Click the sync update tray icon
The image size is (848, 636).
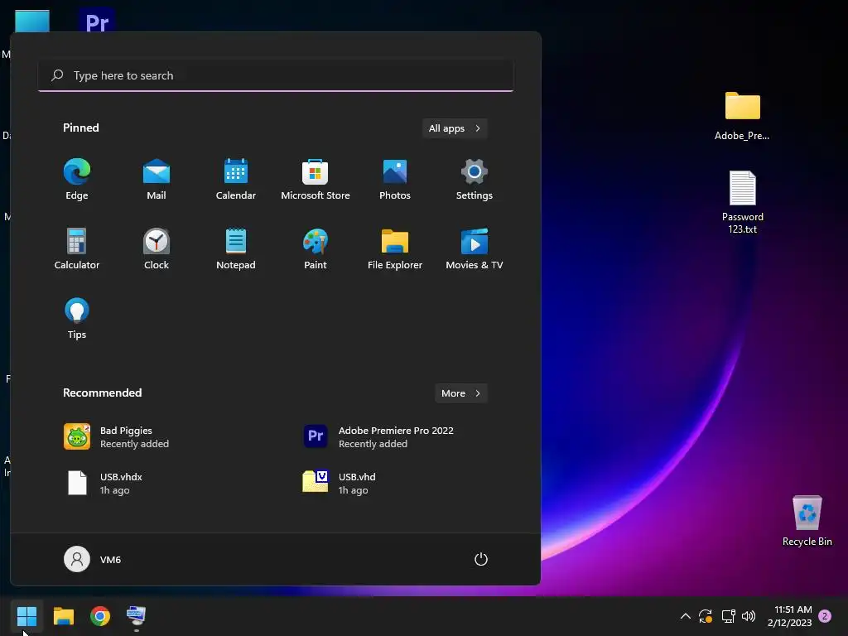[x=706, y=616]
